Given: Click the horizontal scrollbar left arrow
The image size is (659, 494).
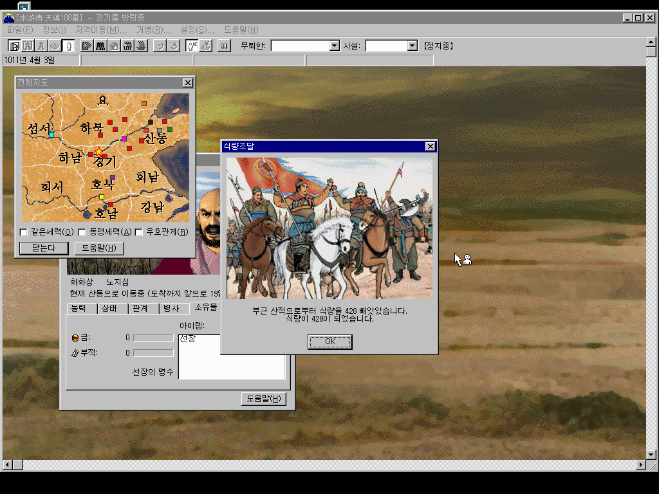Looking at the screenshot, I should 8,465.
